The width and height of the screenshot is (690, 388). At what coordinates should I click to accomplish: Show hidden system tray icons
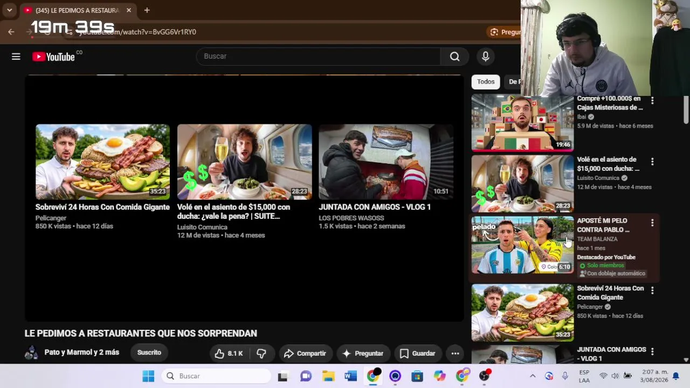point(533,376)
